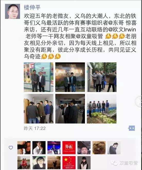The width and height of the screenshot is (142, 170).
Task: Tap the heart likes icon
Action: 11,148
